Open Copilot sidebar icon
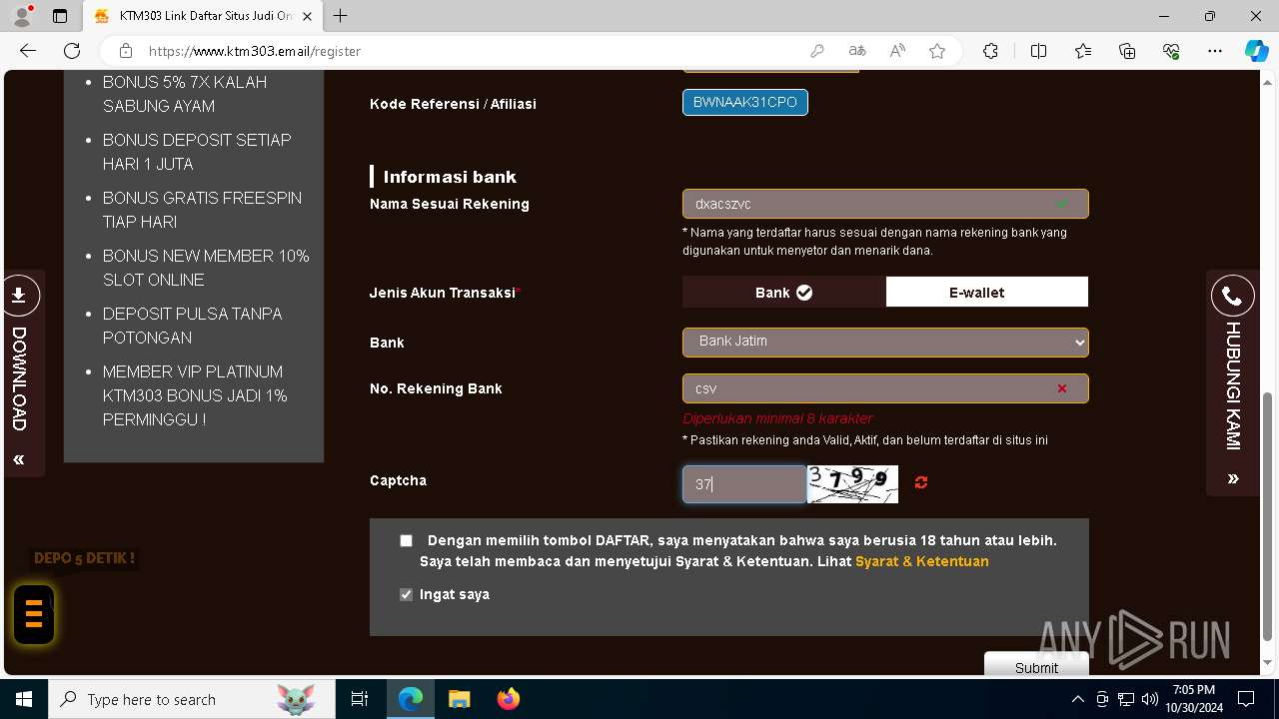The image size is (1279, 719). (x=1256, y=51)
